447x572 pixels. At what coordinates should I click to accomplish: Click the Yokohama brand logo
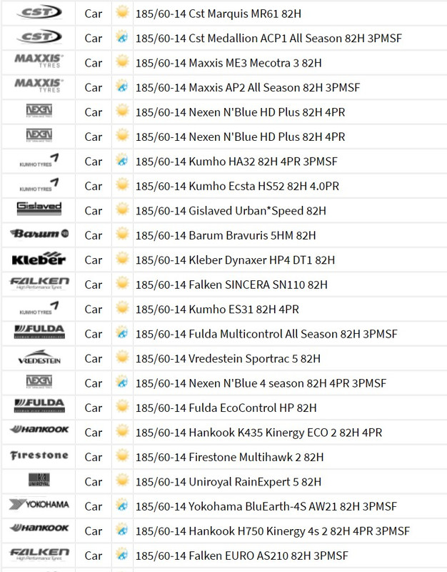coord(39,505)
